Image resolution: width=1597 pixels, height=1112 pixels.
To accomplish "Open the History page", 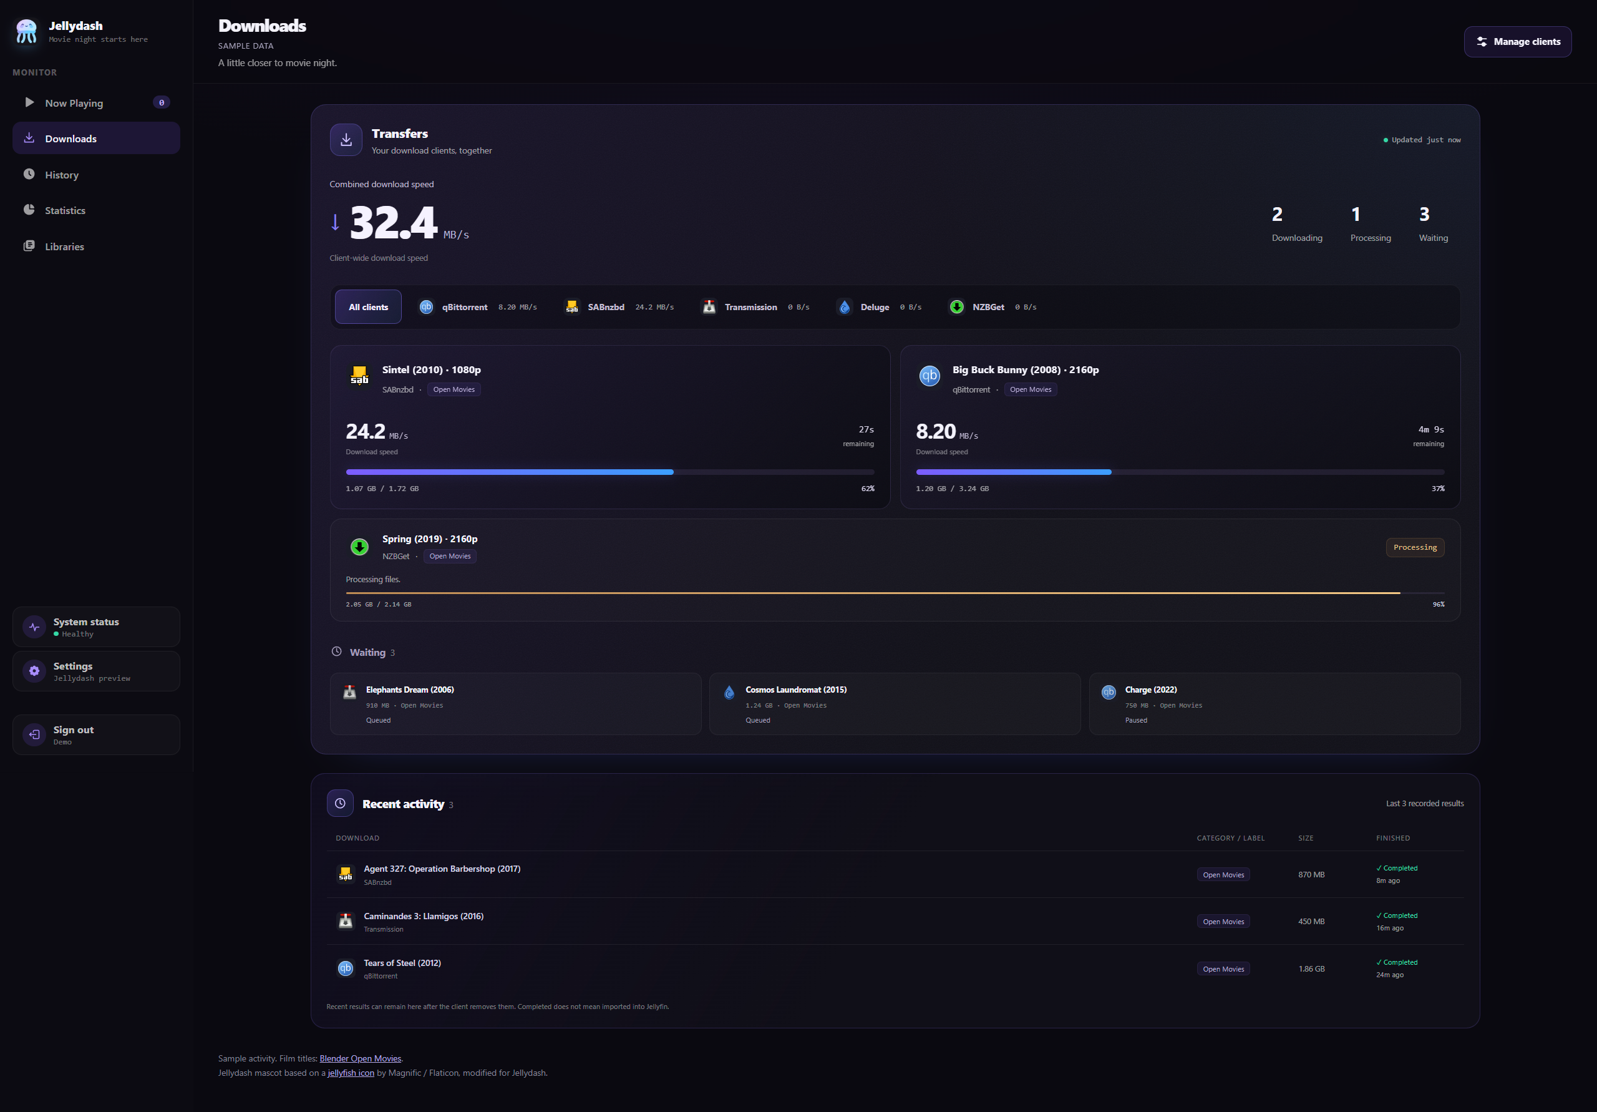I will pyautogui.click(x=96, y=175).
